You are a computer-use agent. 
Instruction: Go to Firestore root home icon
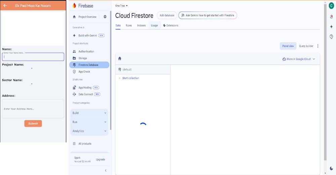tap(120, 58)
